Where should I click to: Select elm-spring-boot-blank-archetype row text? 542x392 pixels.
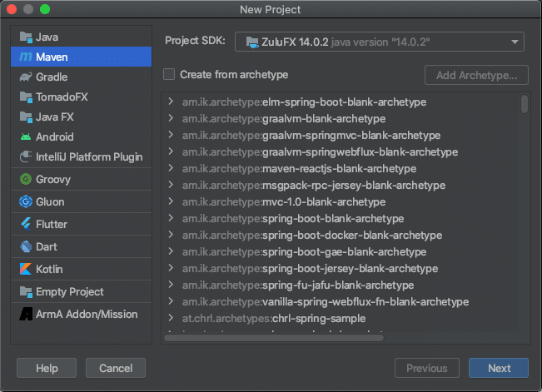click(304, 102)
